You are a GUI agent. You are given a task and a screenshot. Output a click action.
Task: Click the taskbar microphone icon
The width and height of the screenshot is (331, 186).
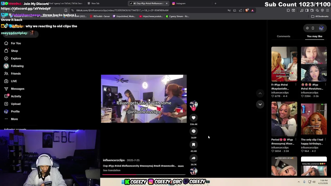coord(304,182)
